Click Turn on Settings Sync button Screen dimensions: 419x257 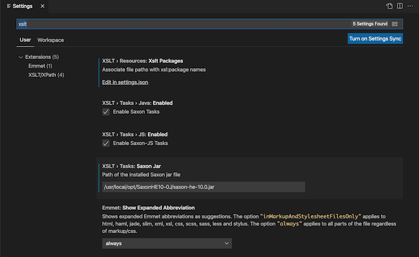pyautogui.click(x=375, y=39)
